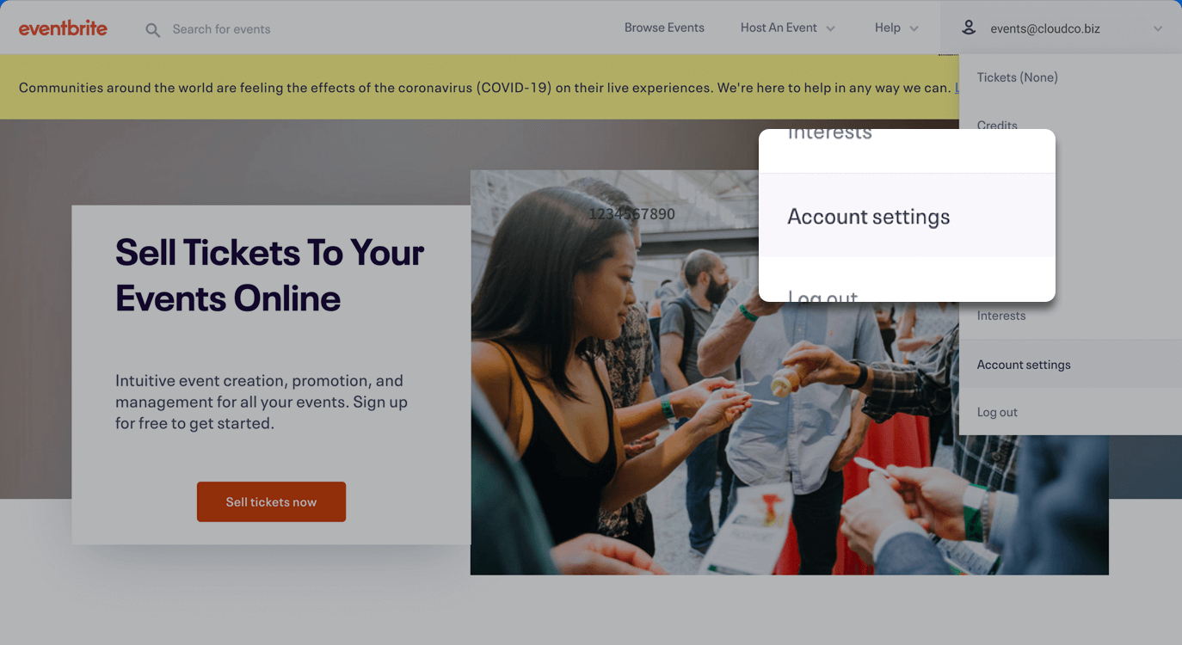This screenshot has width=1182, height=645.
Task: Click the event crowd photo
Action: pos(789,372)
